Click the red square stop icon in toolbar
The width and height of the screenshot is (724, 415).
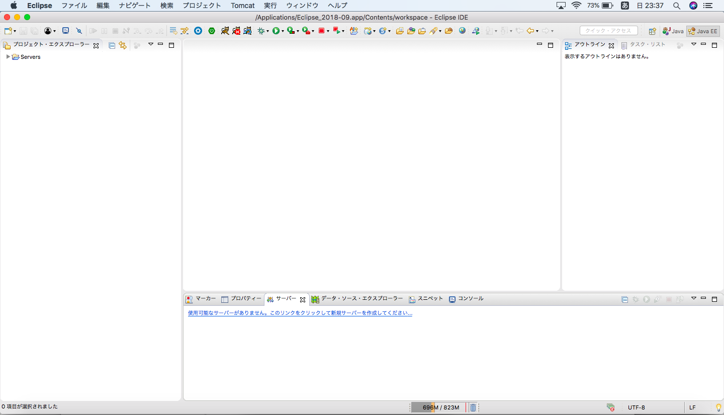[x=321, y=31]
